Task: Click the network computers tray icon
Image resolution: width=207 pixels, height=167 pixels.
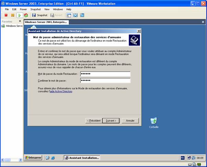Action: point(190,158)
